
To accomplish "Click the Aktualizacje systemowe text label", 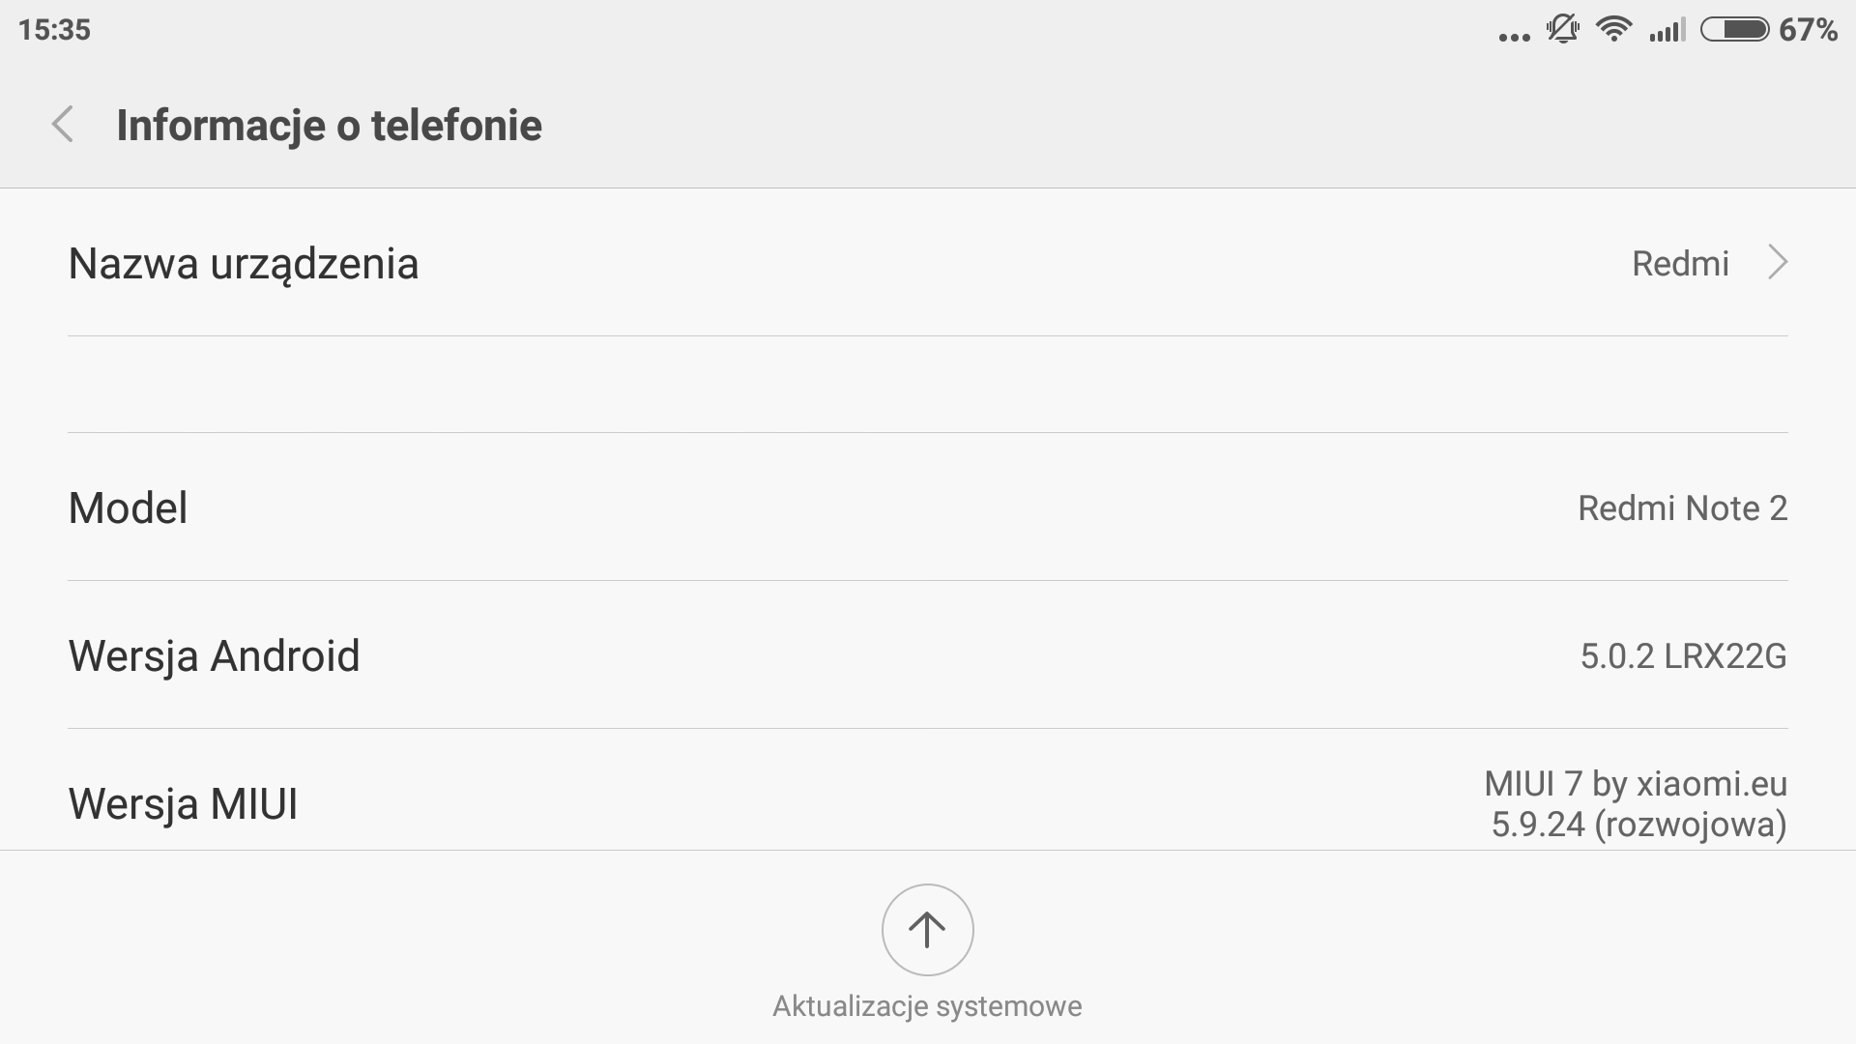I will (x=927, y=1006).
